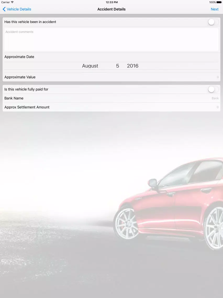Focus the Accident comments text area
Screen dimensions: 223x298
pyautogui.click(x=111, y=40)
